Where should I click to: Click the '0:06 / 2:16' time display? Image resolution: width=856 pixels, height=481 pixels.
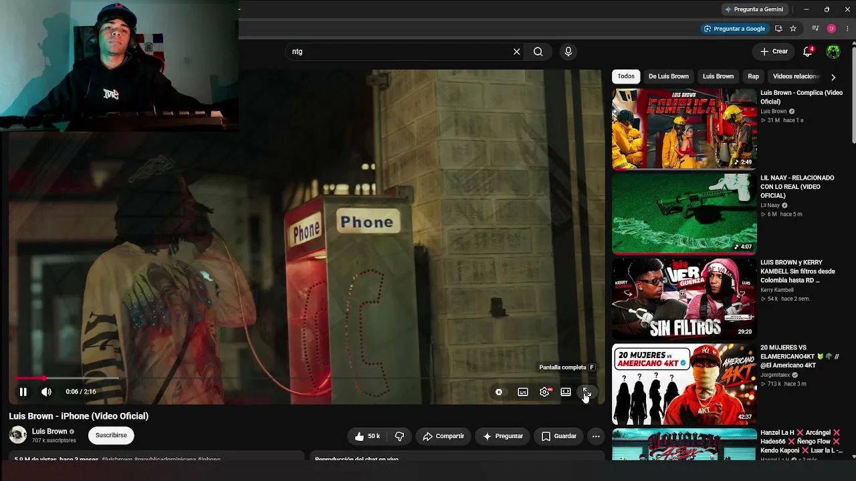tap(81, 392)
